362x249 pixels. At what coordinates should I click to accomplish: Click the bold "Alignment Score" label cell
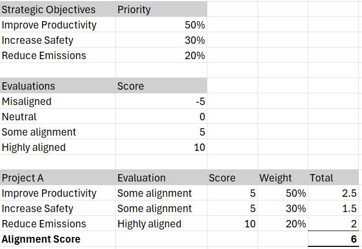pyautogui.click(x=41, y=239)
